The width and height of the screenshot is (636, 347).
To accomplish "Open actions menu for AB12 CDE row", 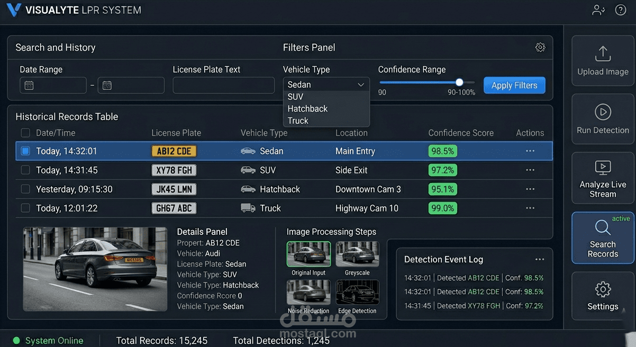I will pos(530,151).
